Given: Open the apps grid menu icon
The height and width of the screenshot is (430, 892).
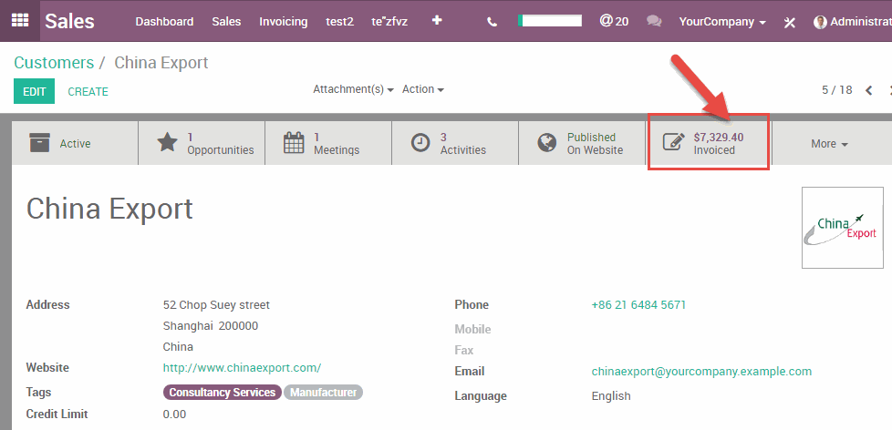Looking at the screenshot, I should (19, 20).
